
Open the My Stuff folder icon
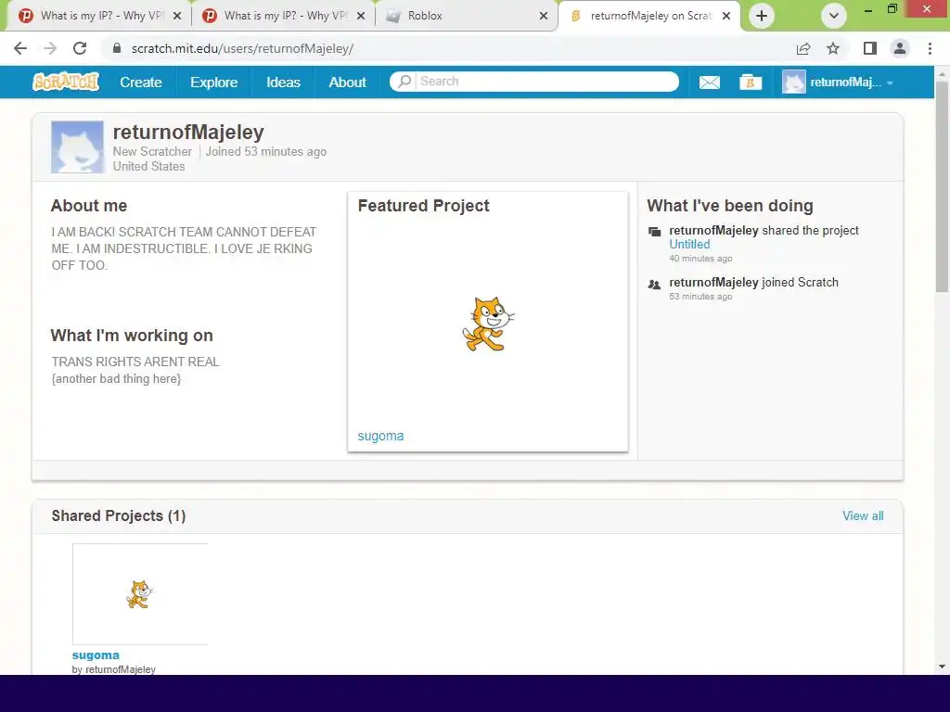click(x=750, y=83)
